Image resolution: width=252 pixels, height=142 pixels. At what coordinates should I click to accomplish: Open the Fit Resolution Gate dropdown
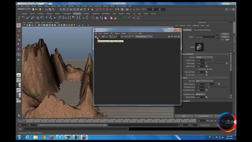pos(200,94)
